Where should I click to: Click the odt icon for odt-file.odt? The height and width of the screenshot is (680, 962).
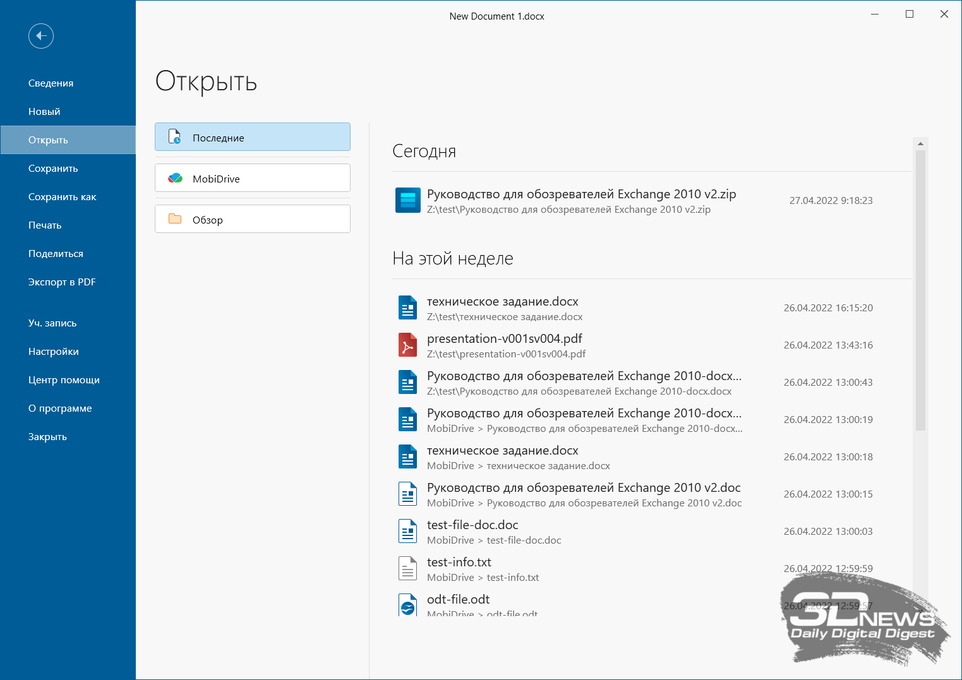pyautogui.click(x=408, y=604)
